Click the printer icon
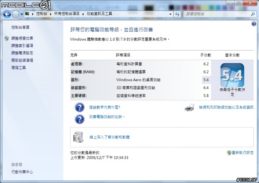 coord(190,108)
